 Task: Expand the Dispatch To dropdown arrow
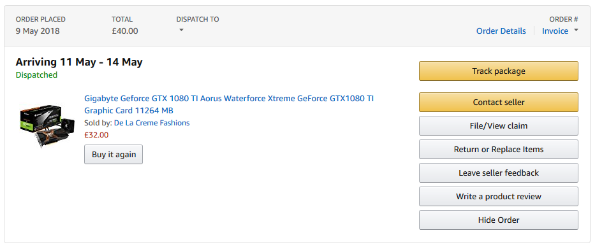click(181, 31)
